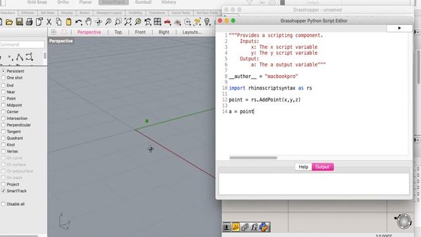This screenshot has width=421, height=237.
Task: Check the Point osnap checkbox
Action: (x=3, y=99)
